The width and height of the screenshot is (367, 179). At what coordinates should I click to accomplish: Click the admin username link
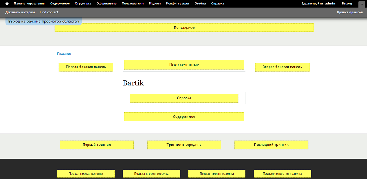pos(330,4)
